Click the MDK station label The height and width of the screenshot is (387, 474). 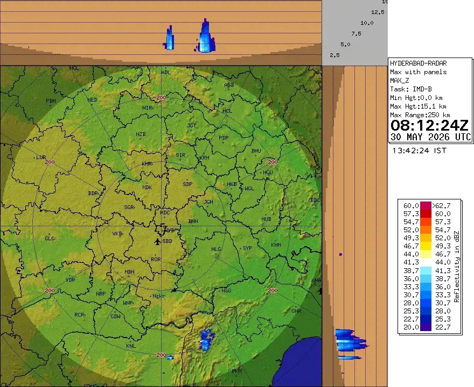click(147, 187)
